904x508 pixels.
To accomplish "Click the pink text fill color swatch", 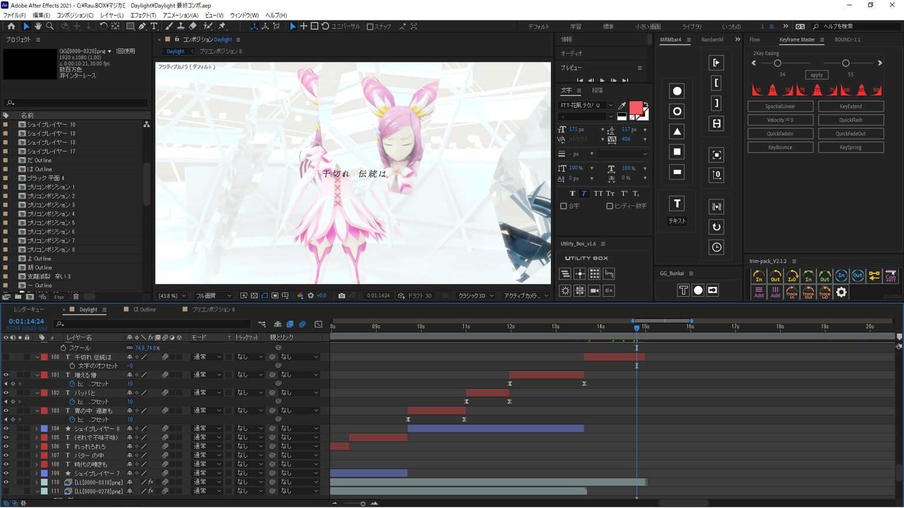I will coord(636,108).
